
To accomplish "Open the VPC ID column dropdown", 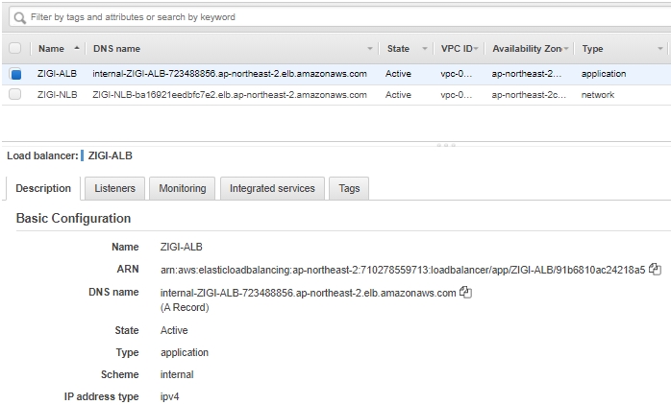I will pos(476,49).
